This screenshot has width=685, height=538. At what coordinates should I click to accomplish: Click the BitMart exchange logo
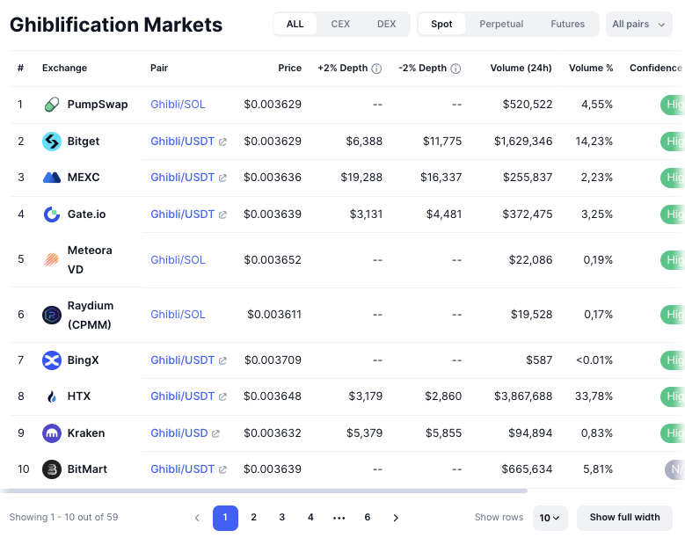[52, 469]
